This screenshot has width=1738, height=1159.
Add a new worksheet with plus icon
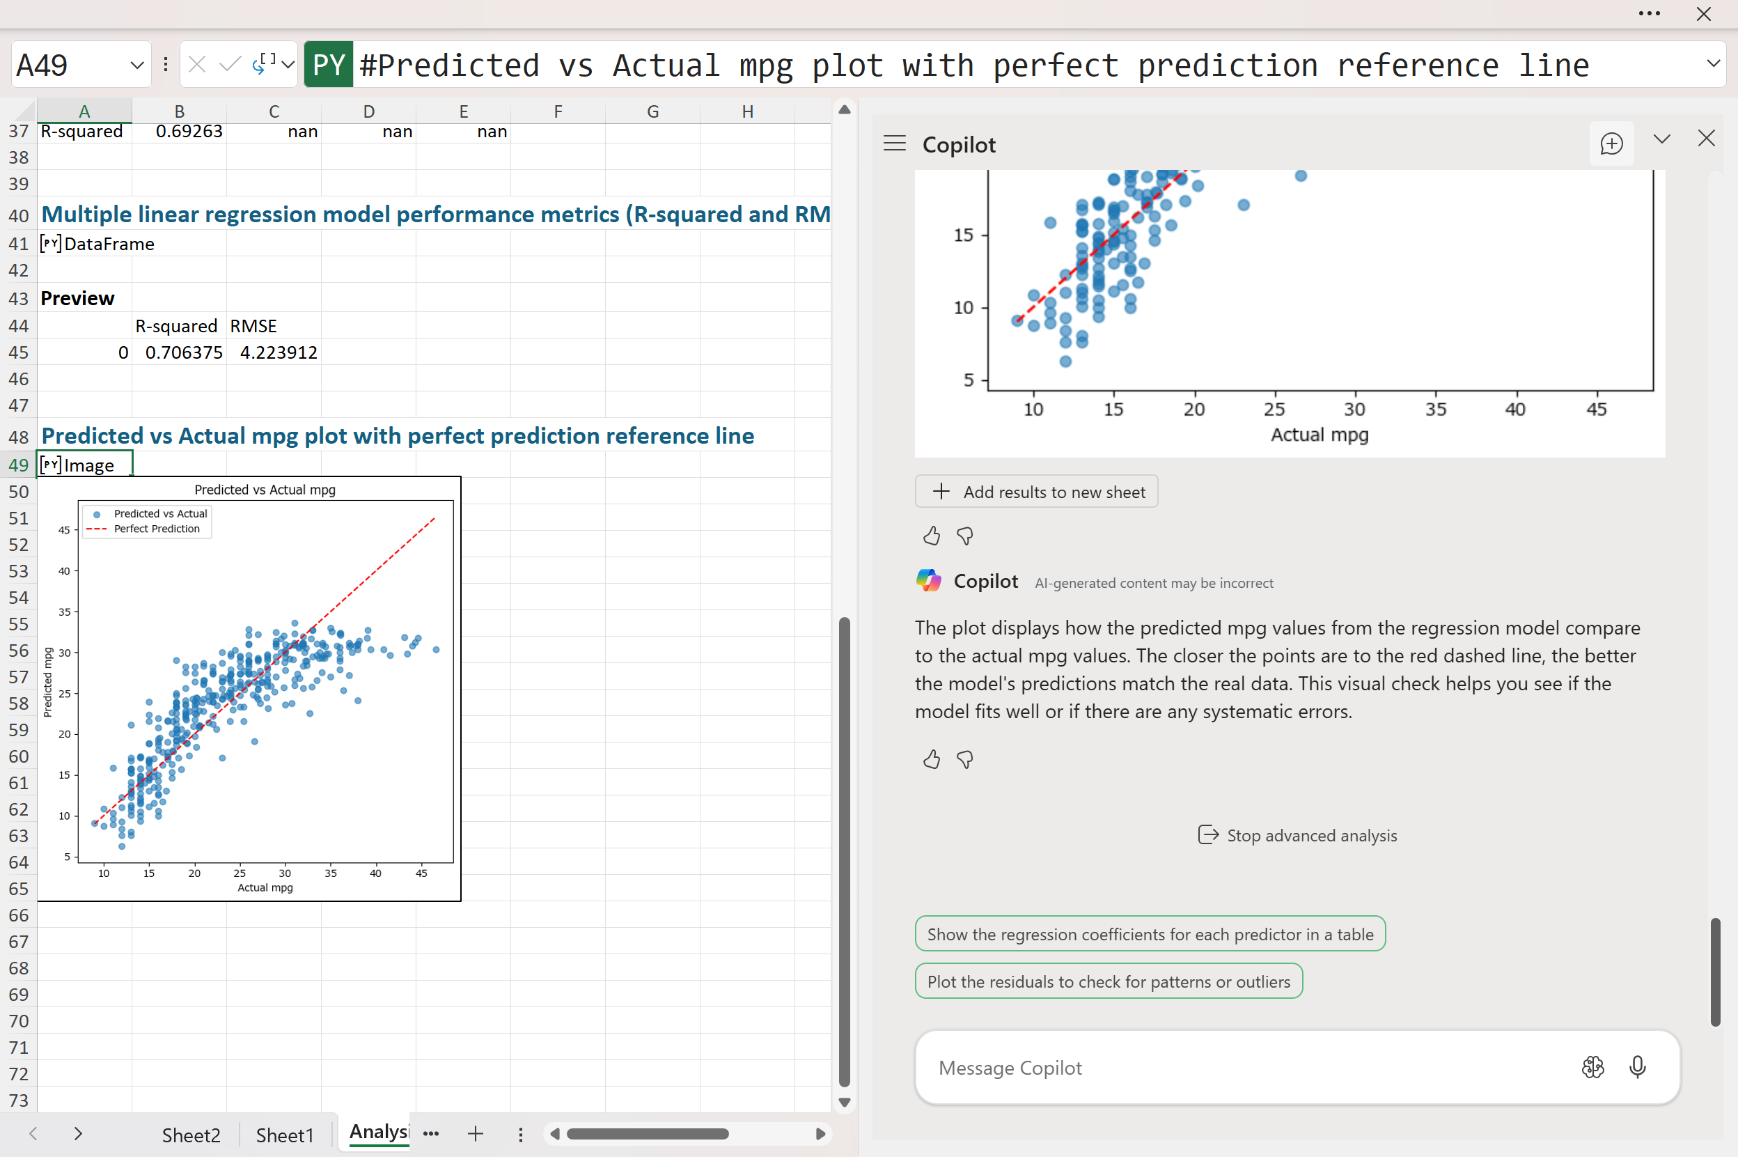[475, 1134]
